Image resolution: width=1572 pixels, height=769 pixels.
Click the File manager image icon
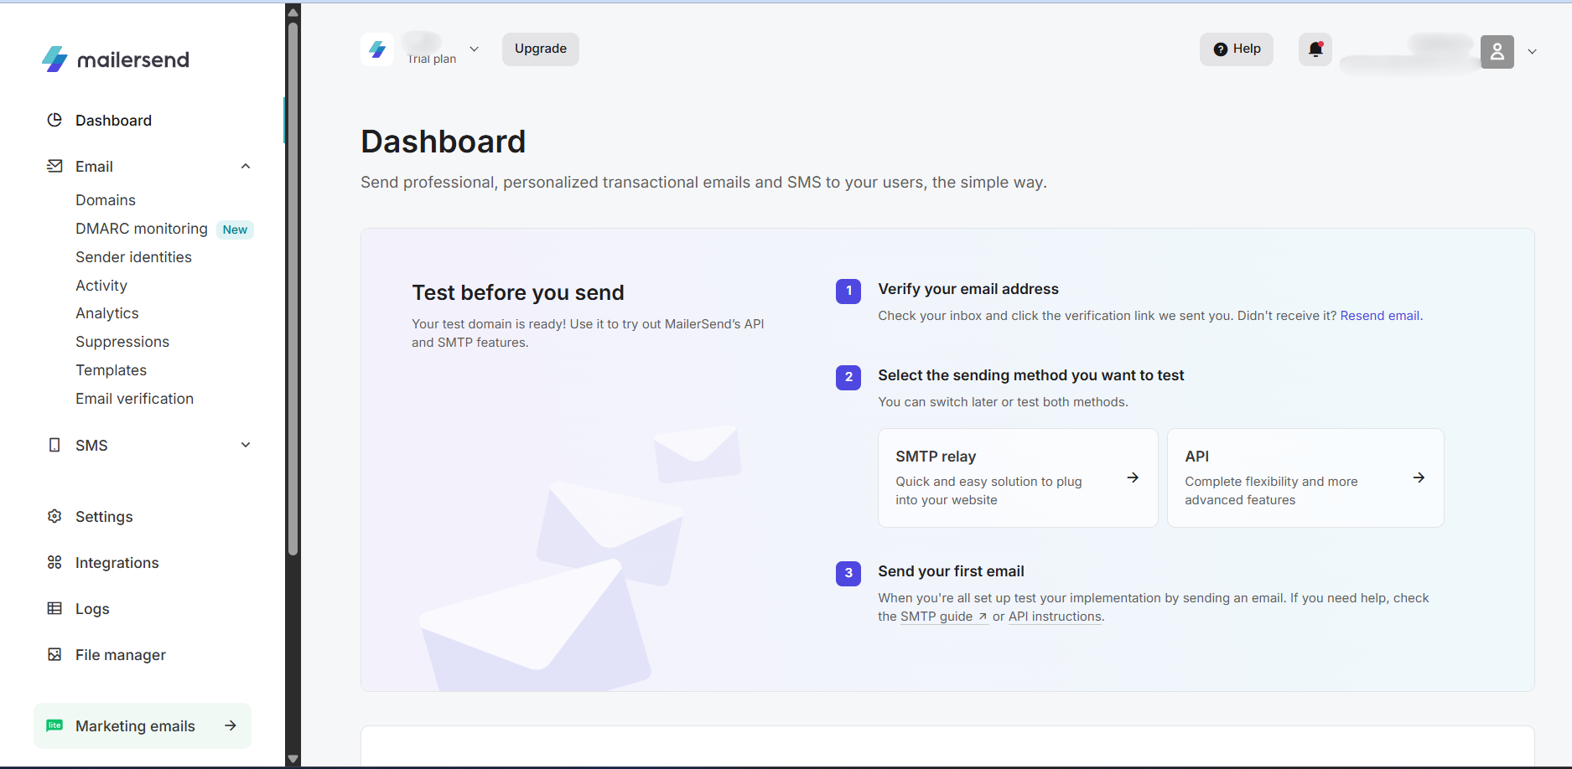tap(54, 654)
